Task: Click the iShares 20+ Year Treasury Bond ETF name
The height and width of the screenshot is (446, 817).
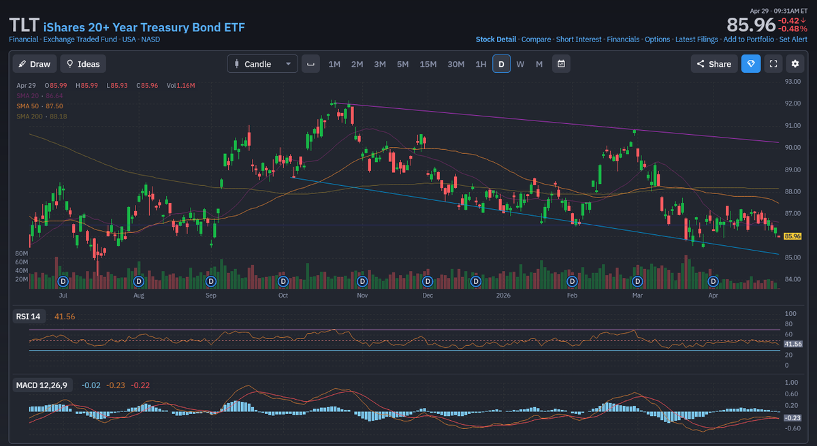Action: [x=144, y=27]
